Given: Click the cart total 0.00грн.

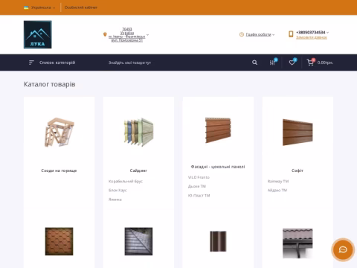Looking at the screenshot, I should [325, 63].
